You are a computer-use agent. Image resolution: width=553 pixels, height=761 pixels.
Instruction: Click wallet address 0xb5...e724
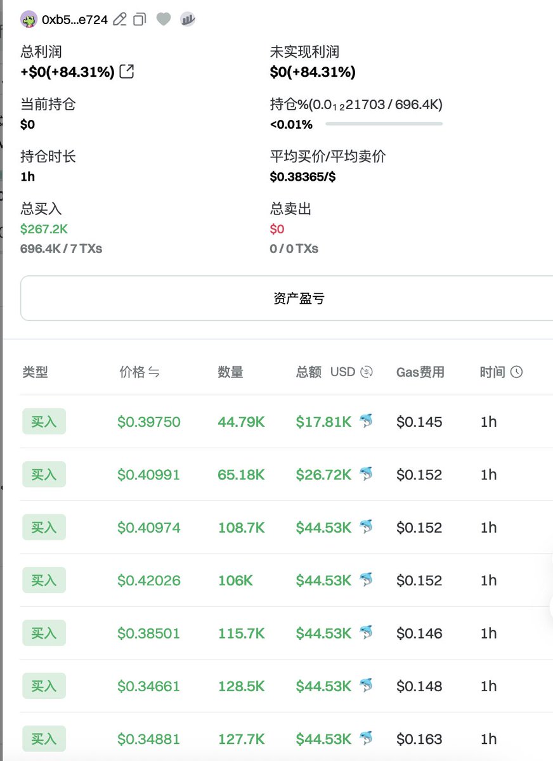point(75,20)
